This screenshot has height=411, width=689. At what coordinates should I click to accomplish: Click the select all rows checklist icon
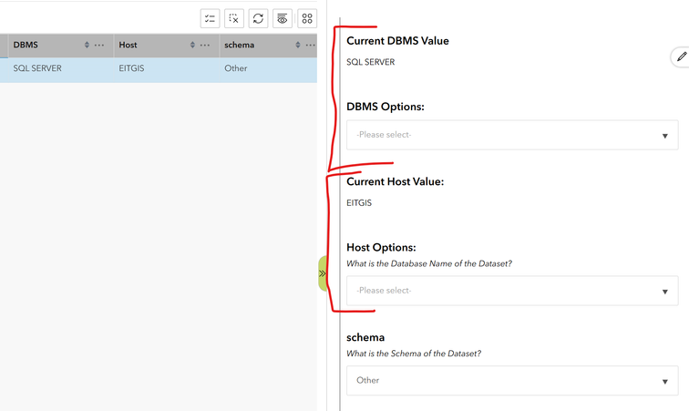click(x=211, y=18)
